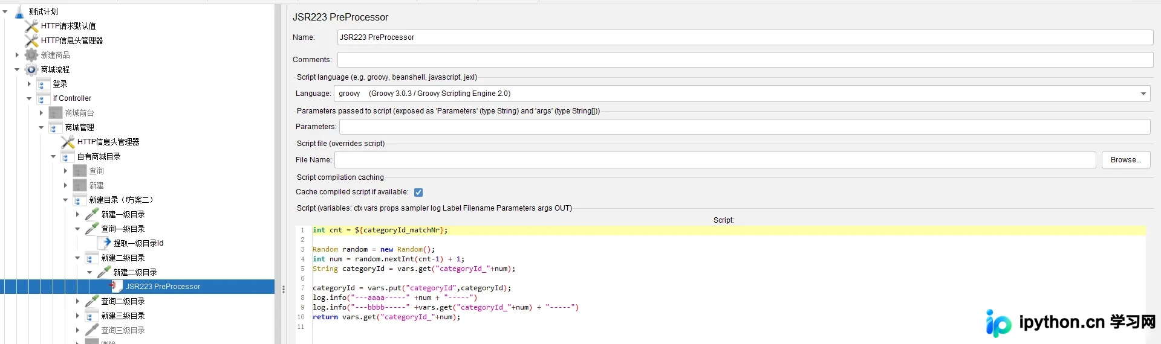Select the 新建三级目录 tree item
Screen dimensions: 1161x344
123,316
